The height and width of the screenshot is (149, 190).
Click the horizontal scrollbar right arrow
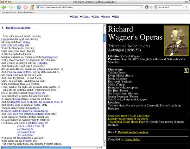point(102,148)
